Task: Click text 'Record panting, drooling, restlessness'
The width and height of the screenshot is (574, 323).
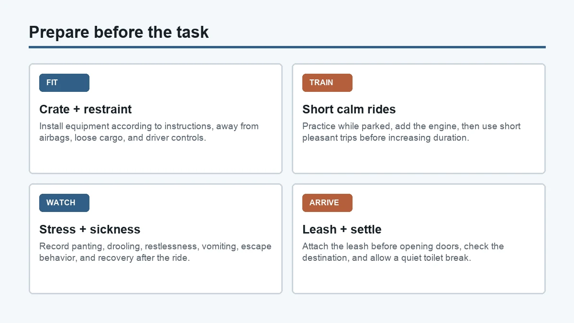Action: click(x=119, y=246)
